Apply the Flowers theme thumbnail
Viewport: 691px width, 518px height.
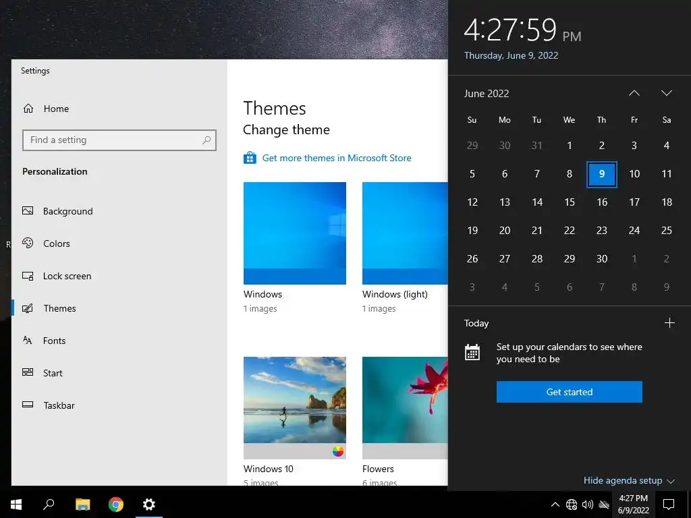click(x=405, y=407)
